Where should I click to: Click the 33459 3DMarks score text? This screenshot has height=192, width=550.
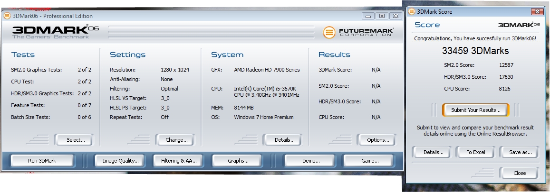(475, 51)
